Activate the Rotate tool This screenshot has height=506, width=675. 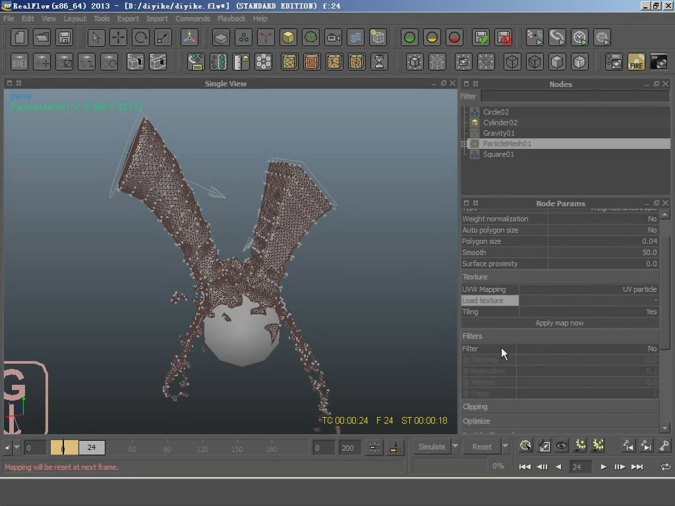[140, 38]
